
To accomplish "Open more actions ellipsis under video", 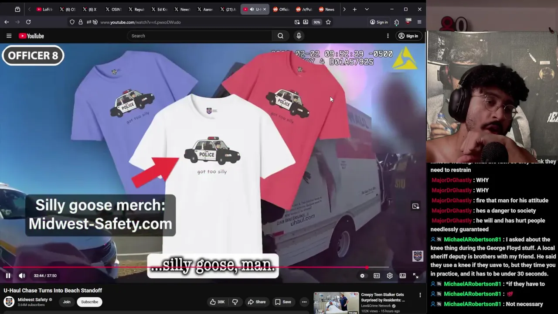I will tap(304, 302).
